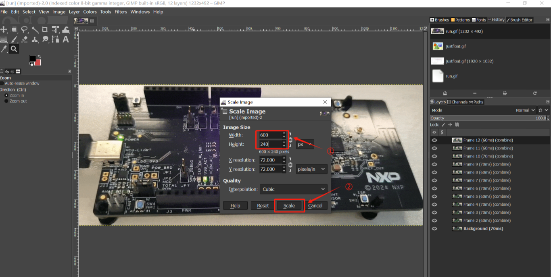Click the red background color swatch
This screenshot has height=277, width=551.
[x=38, y=62]
